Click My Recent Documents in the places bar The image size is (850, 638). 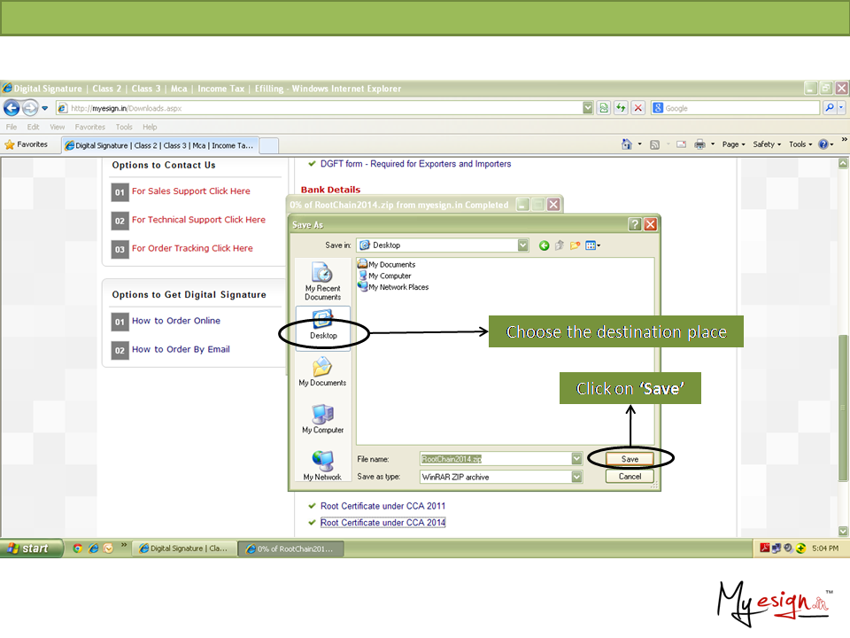point(322,281)
